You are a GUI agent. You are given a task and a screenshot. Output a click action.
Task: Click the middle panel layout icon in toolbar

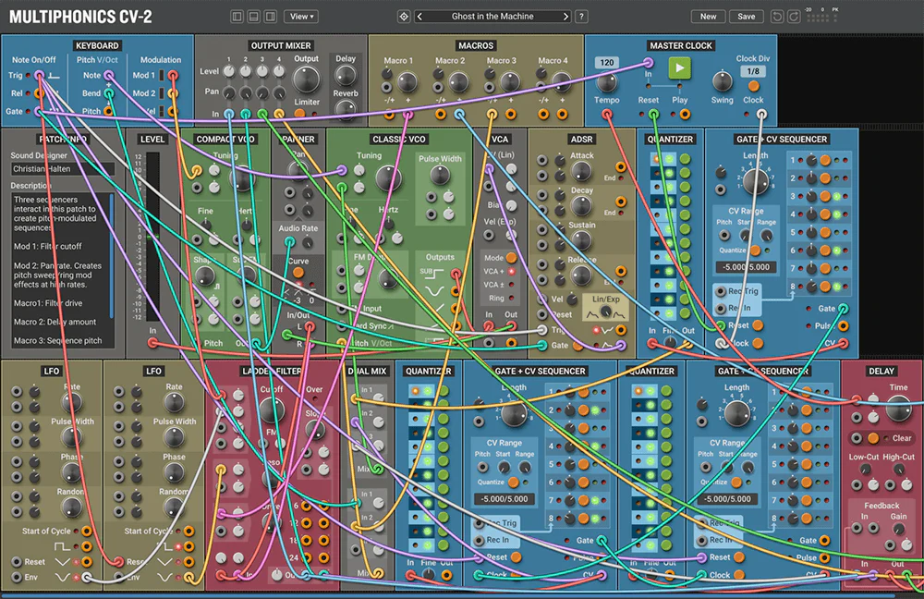(x=254, y=15)
